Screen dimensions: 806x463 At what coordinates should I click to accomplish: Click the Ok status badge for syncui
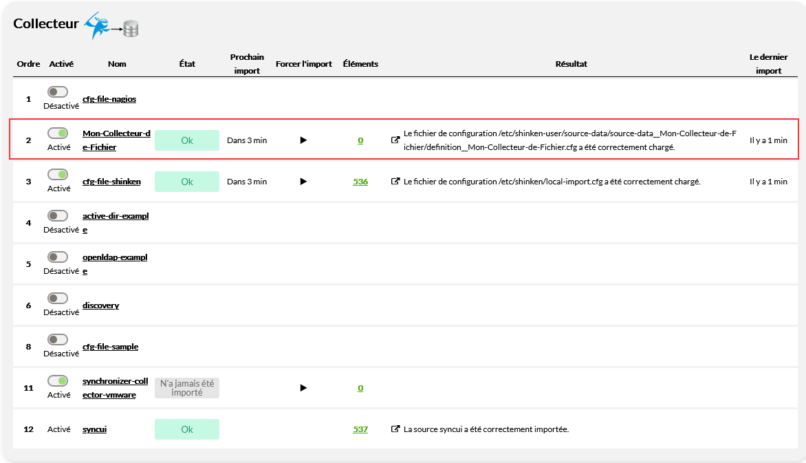(x=187, y=429)
